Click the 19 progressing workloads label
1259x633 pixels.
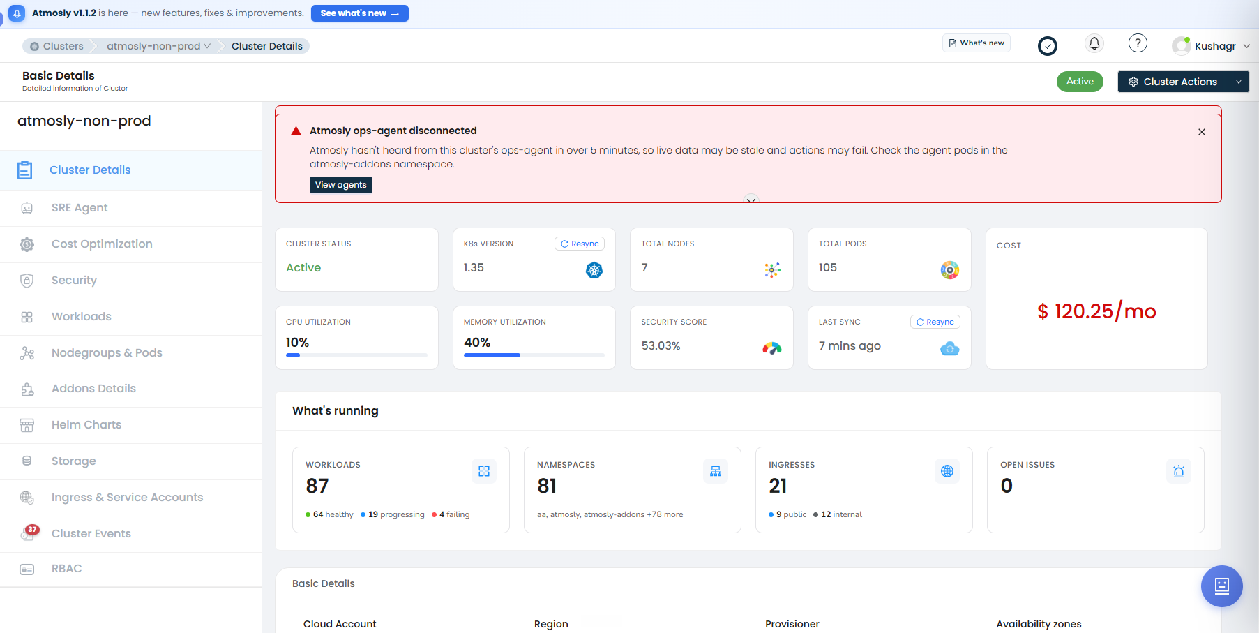coord(393,514)
